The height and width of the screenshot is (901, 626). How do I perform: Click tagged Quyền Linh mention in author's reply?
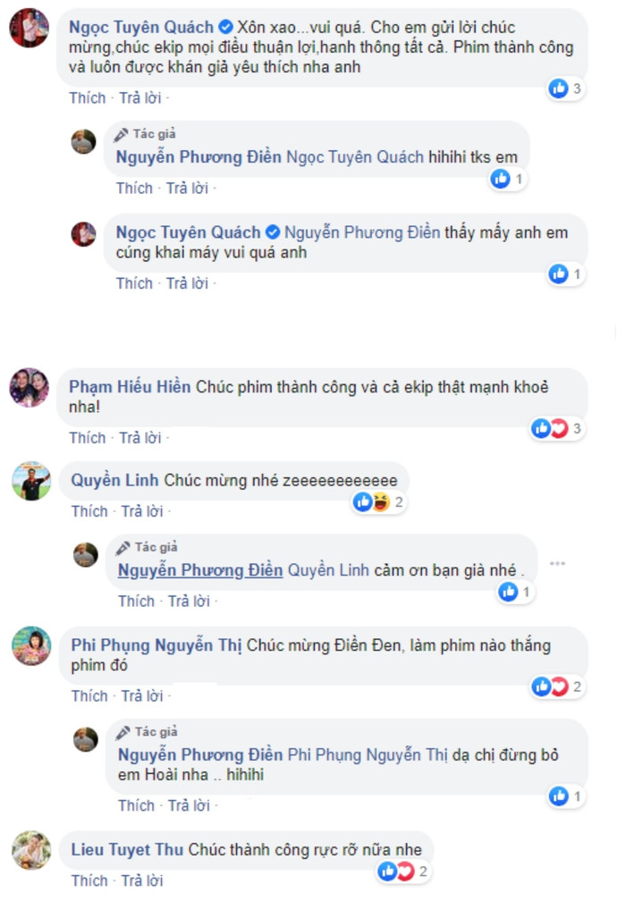pos(328,570)
